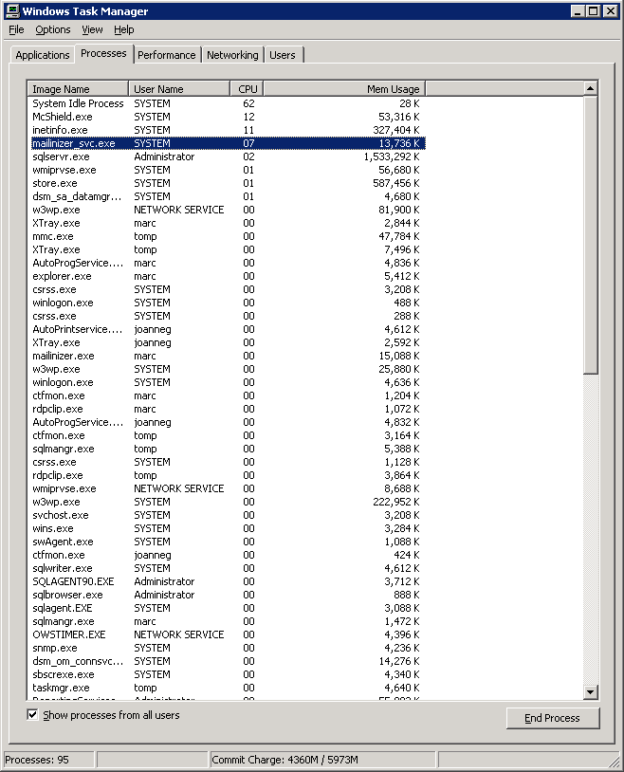624x772 pixels.
Task: Click the 1,533,292 K memory value
Action: pos(392,156)
